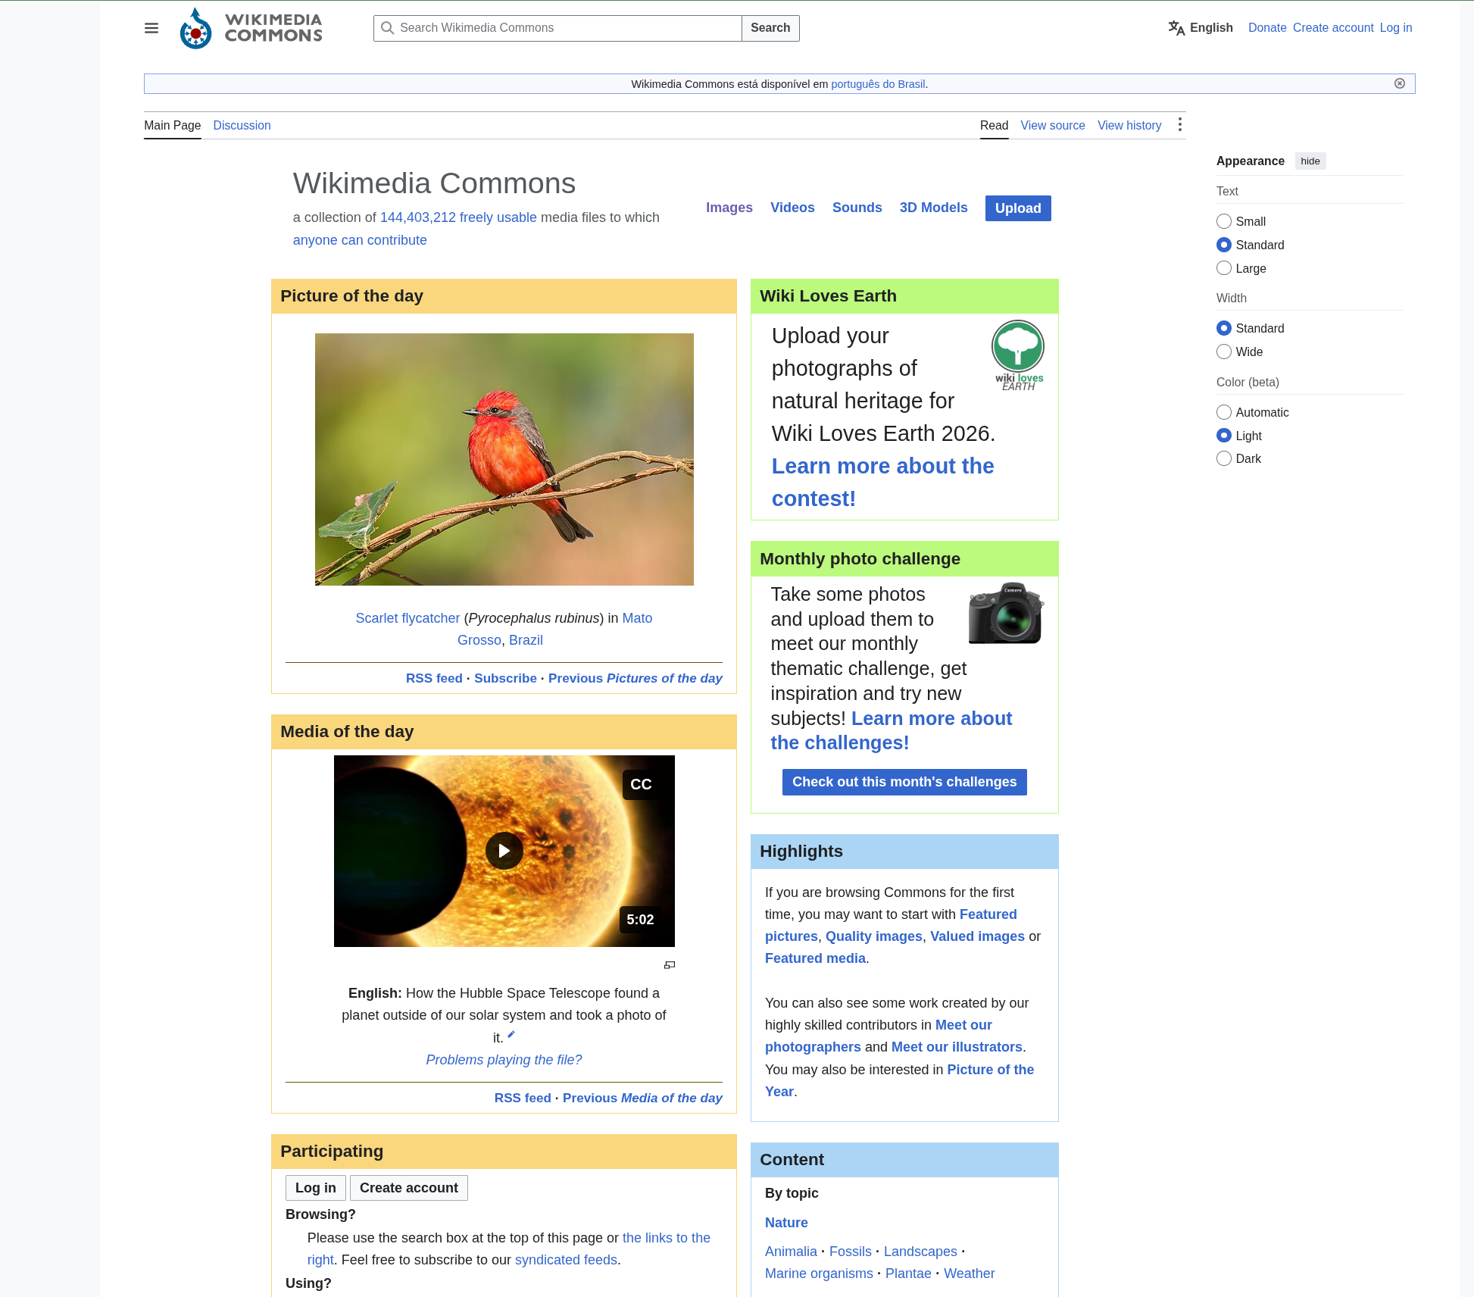Open the View history tab

pos(1129,125)
